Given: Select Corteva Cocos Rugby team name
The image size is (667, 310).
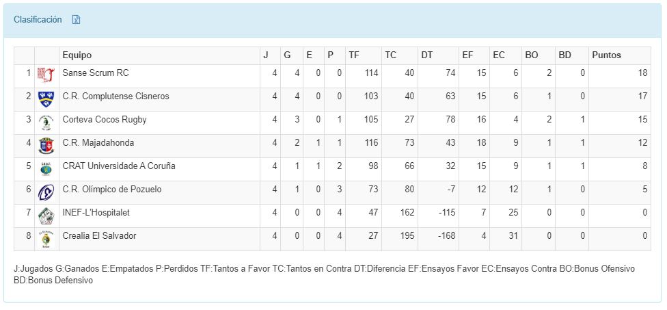Looking at the screenshot, I should click(104, 120).
